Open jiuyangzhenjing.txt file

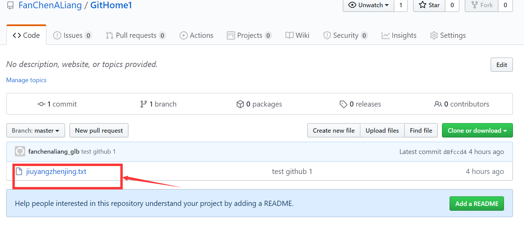pos(56,171)
